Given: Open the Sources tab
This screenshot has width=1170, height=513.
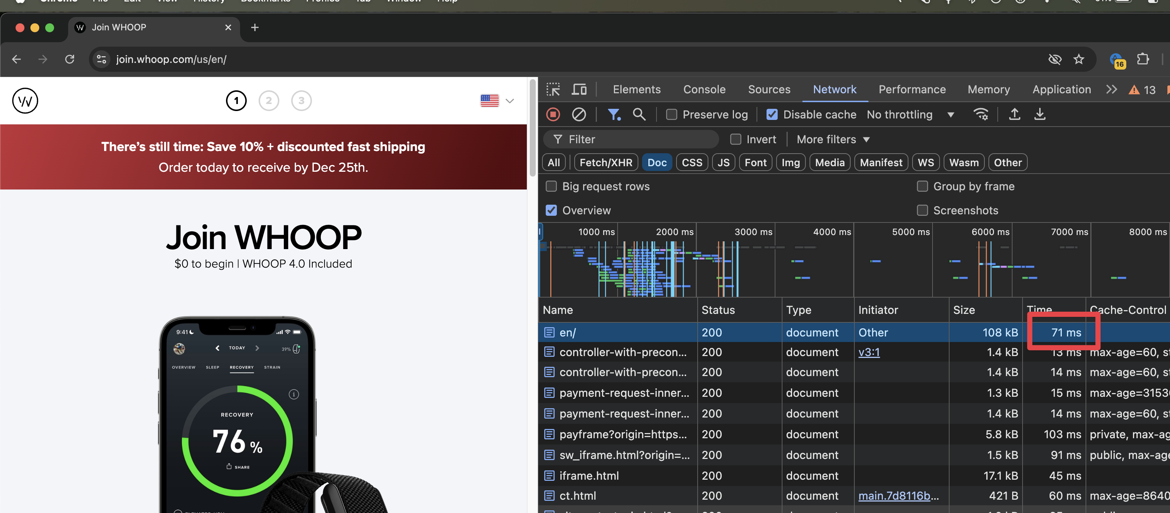Looking at the screenshot, I should (x=769, y=89).
